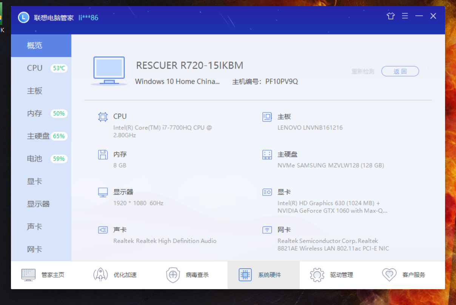Click the NVMe SAMSUNG MZVLW128 text
456x305 pixels.
tap(331, 165)
